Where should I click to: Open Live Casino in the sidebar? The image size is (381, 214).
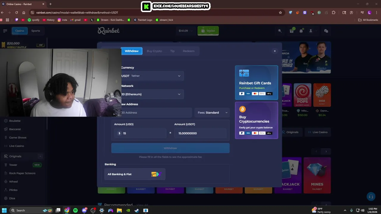click(x=16, y=146)
